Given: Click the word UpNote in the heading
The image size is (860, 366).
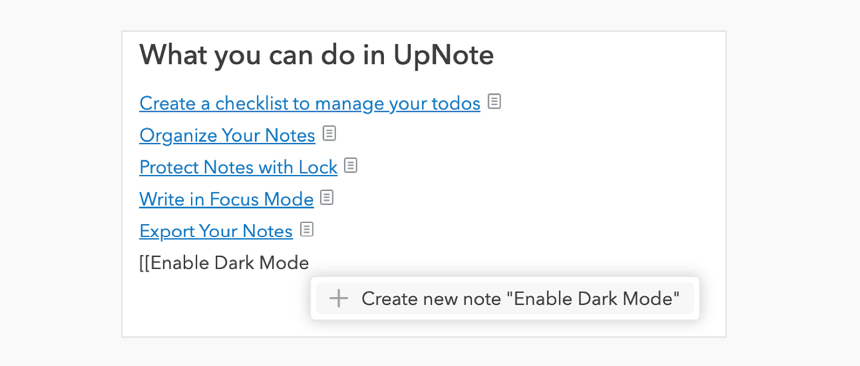Looking at the screenshot, I should click(x=444, y=55).
